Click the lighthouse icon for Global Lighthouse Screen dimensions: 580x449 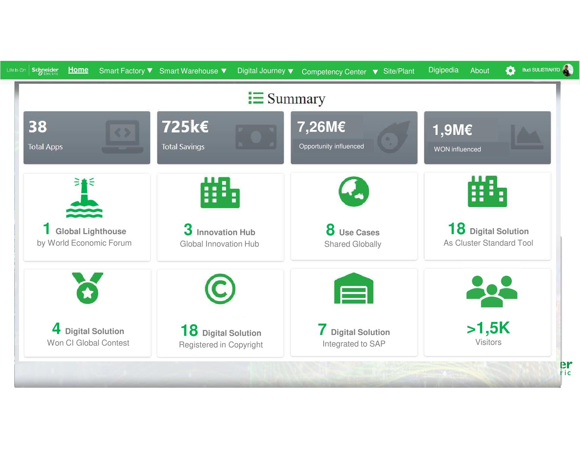click(84, 198)
